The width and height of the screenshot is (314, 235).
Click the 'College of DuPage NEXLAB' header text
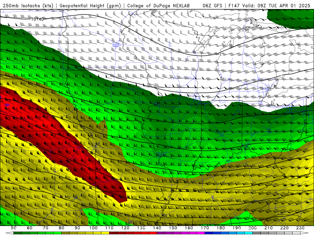(x=159, y=6)
